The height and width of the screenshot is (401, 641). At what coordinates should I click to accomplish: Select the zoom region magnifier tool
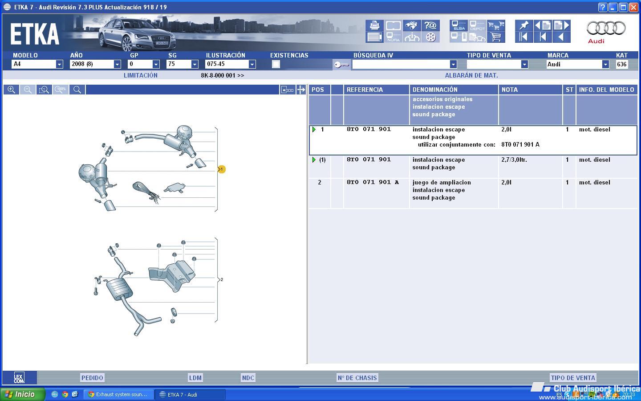coord(44,90)
